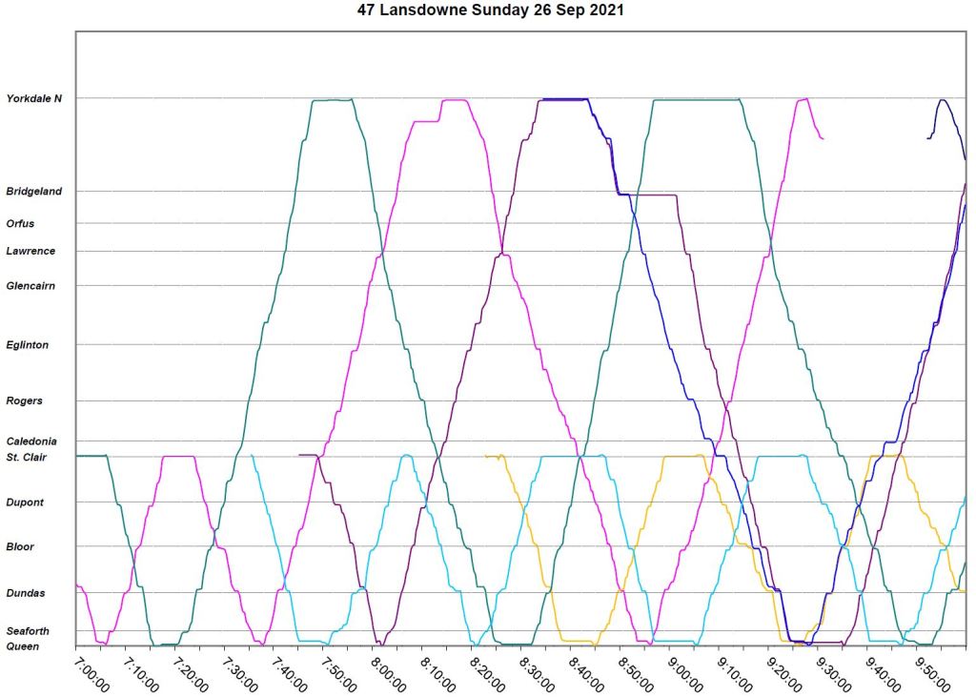Select the Rogers axis label
The height and width of the screenshot is (697, 976).
pos(25,401)
